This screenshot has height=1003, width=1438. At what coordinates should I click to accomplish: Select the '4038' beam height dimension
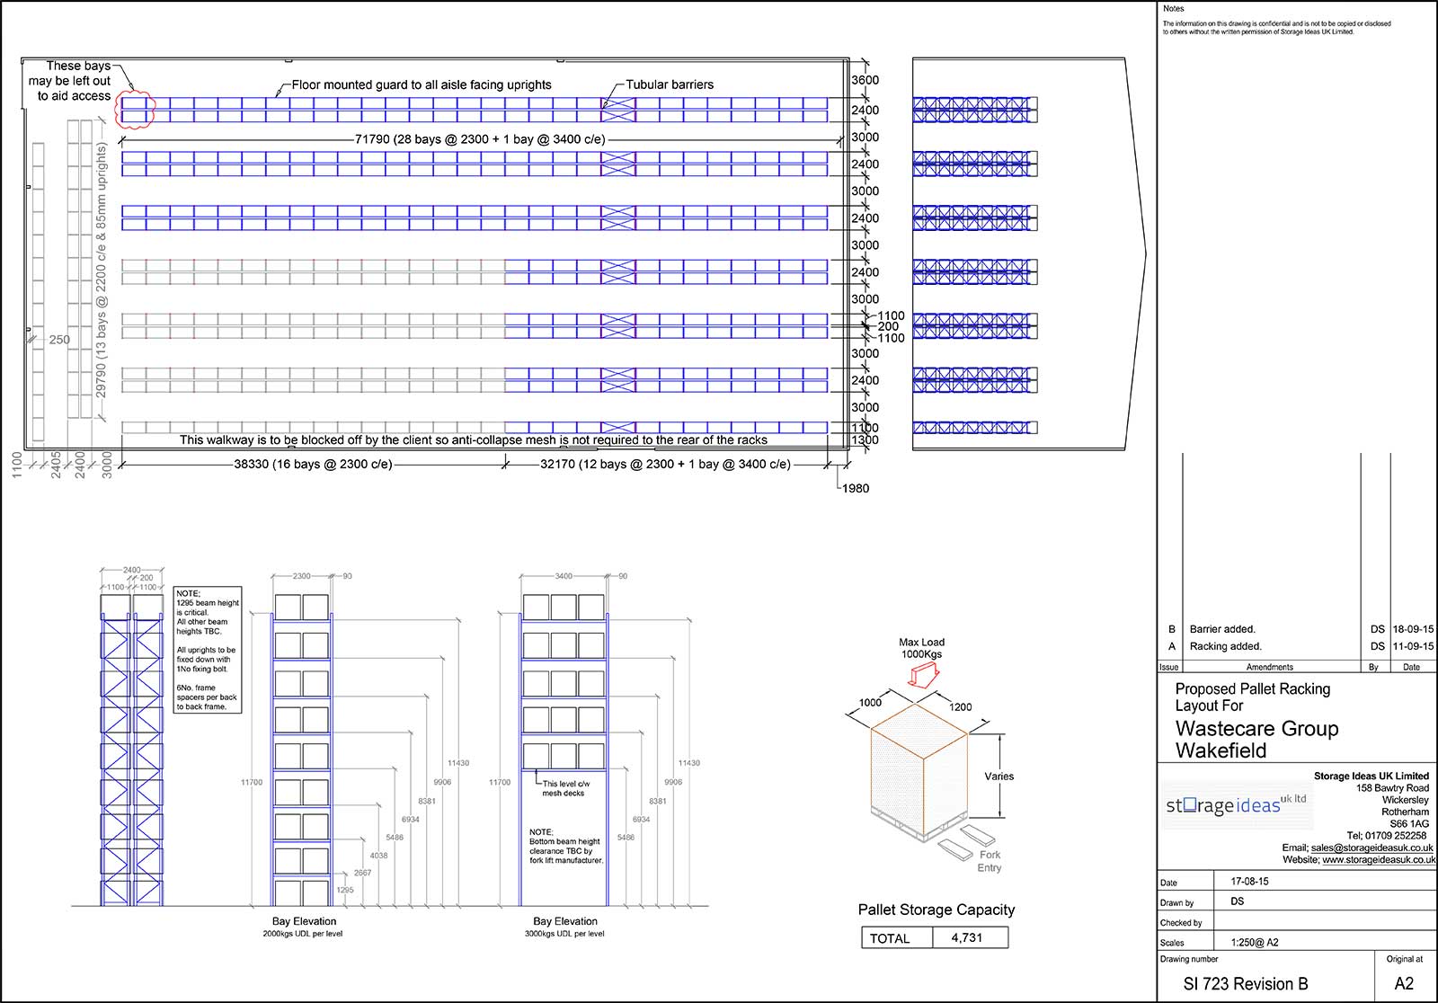(378, 856)
